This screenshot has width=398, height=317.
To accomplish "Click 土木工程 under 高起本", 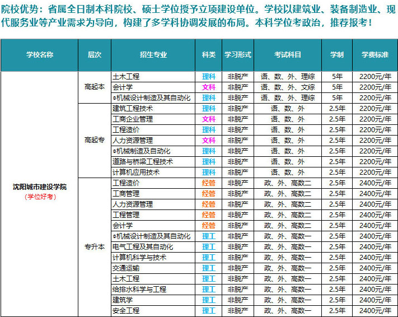I will tap(126, 77).
